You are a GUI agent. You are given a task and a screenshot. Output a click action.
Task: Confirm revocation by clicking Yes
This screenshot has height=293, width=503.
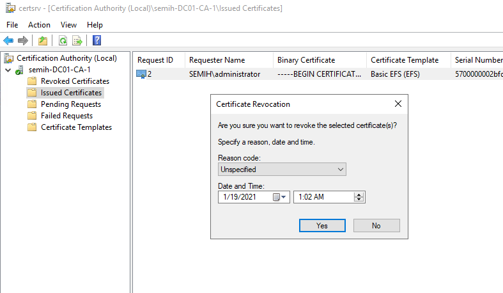pyautogui.click(x=322, y=226)
